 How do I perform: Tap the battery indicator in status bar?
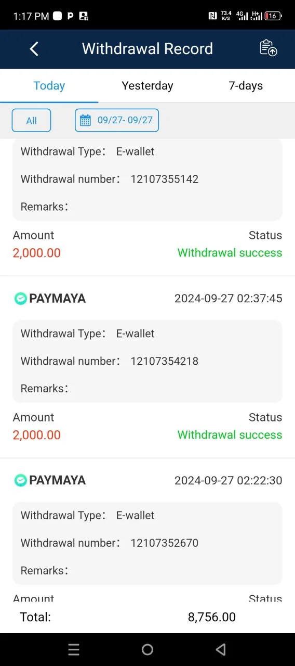tap(273, 16)
